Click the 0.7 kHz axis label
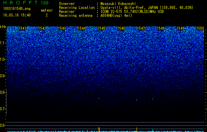The image size is (207, 132). click(3, 109)
